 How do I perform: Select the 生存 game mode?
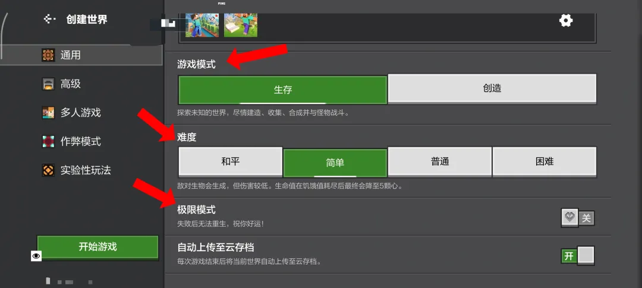point(283,90)
